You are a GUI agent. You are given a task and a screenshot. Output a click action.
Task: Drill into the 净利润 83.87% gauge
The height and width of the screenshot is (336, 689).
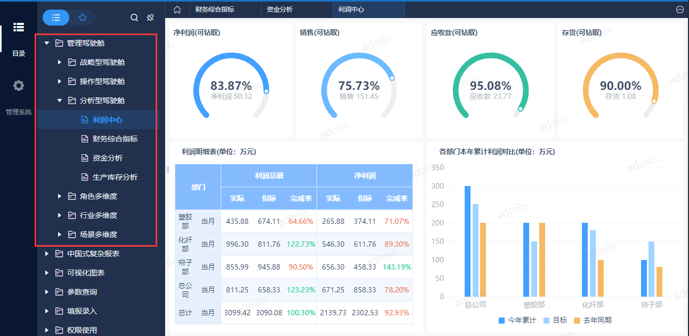tap(231, 86)
